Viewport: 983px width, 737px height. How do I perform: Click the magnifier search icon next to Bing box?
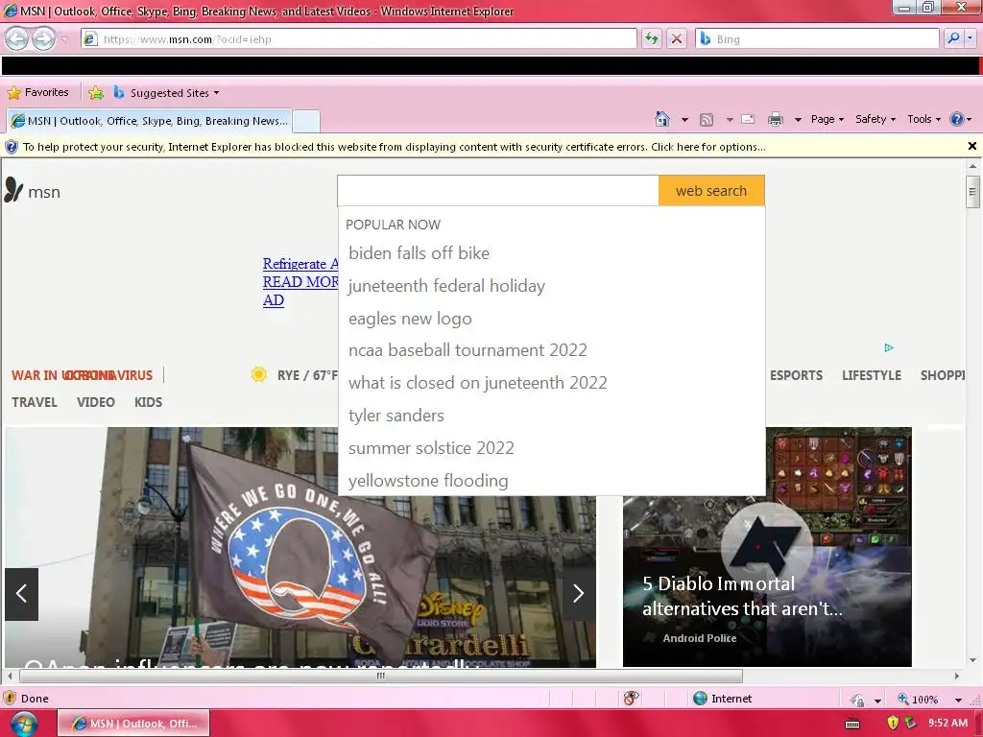click(953, 38)
